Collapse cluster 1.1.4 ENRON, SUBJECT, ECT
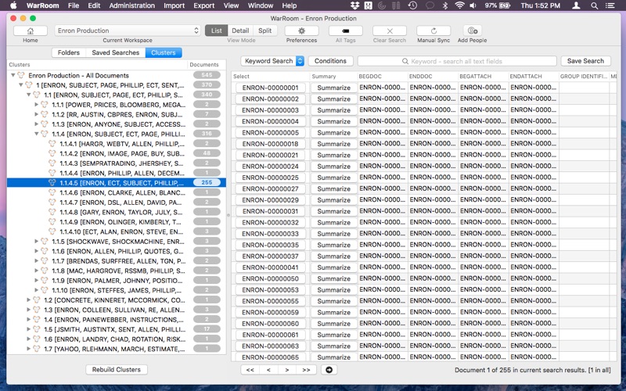The height and width of the screenshot is (391, 626). [36, 134]
